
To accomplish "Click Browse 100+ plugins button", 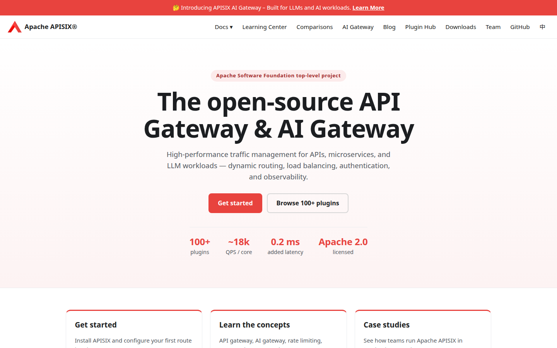I will (x=308, y=203).
